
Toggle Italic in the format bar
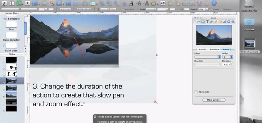(65, 9)
